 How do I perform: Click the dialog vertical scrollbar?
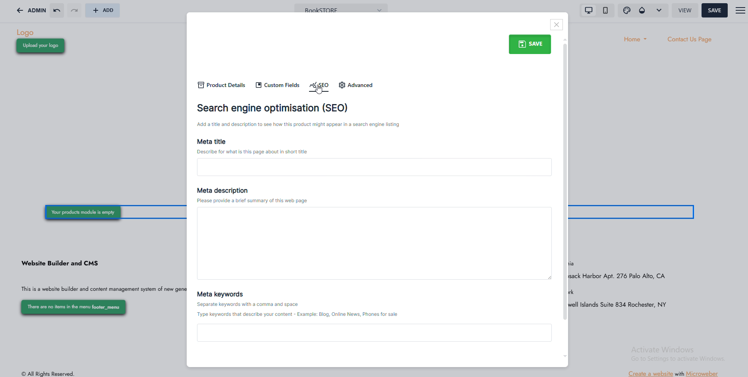click(x=565, y=182)
